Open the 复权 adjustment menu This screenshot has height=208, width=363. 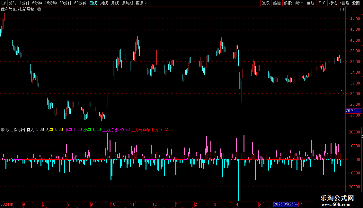point(266,3)
